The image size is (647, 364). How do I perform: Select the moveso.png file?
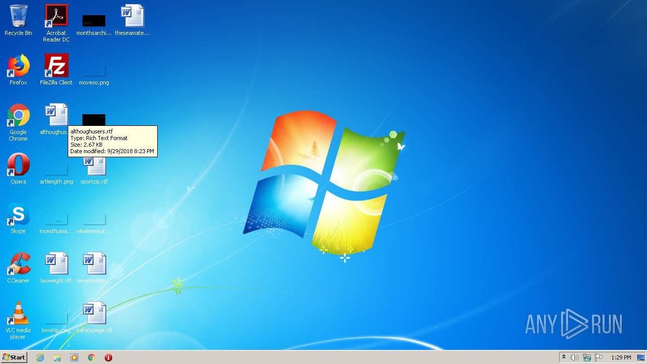tap(94, 74)
